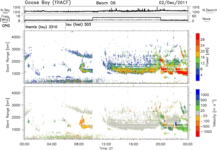Click the 'Nave' legend label
217x150 pixels.
206,19
